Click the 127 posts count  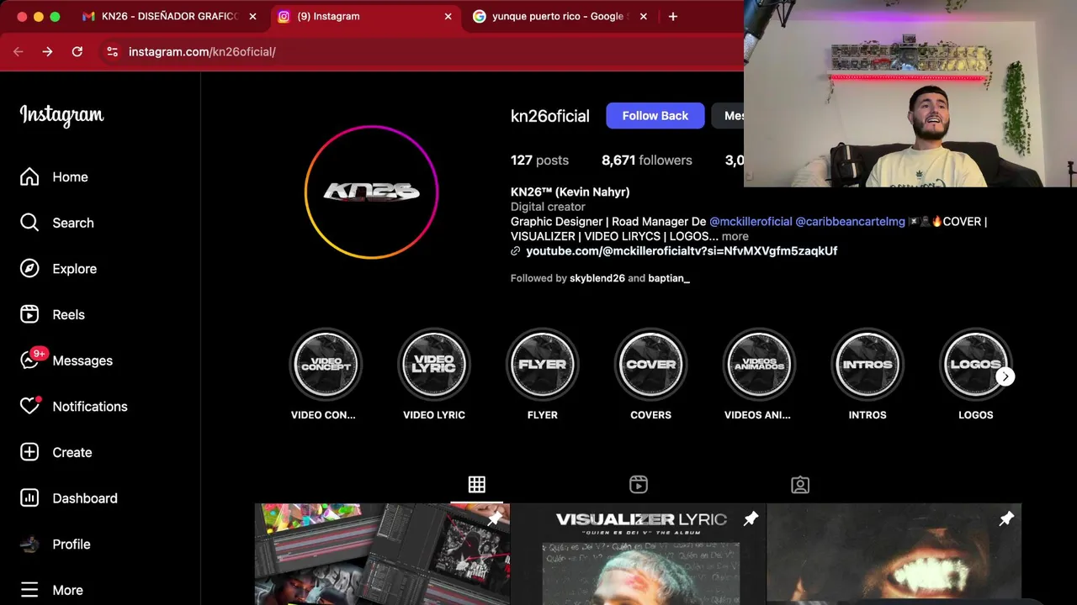[539, 160]
